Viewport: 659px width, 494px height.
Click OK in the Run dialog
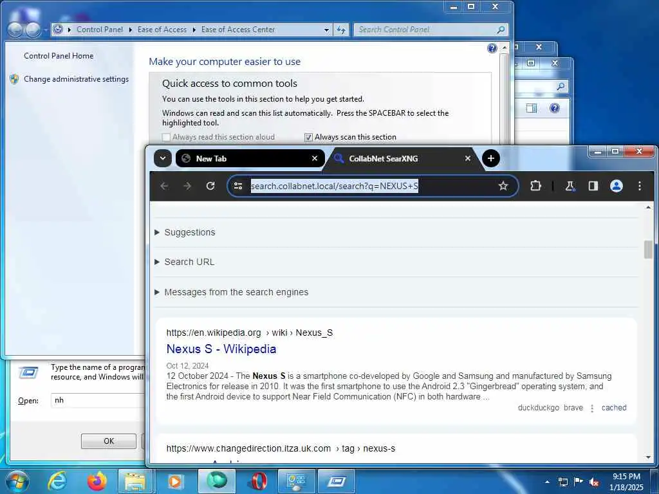108,441
